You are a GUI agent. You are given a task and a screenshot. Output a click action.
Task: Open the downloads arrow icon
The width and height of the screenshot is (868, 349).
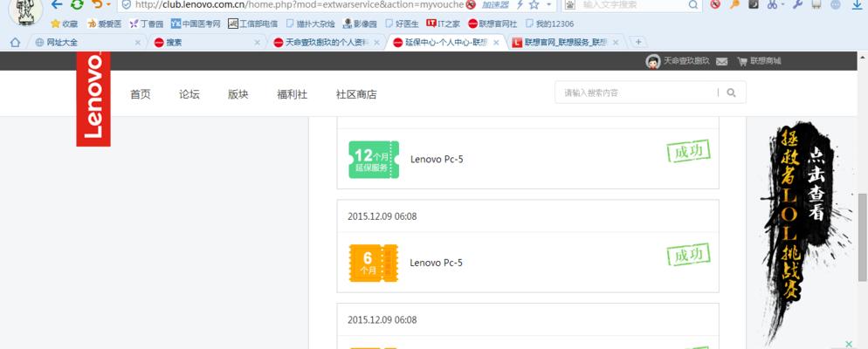coord(858,4)
